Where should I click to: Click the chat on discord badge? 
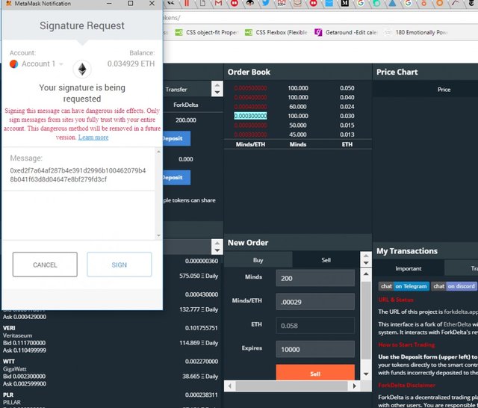(x=454, y=286)
